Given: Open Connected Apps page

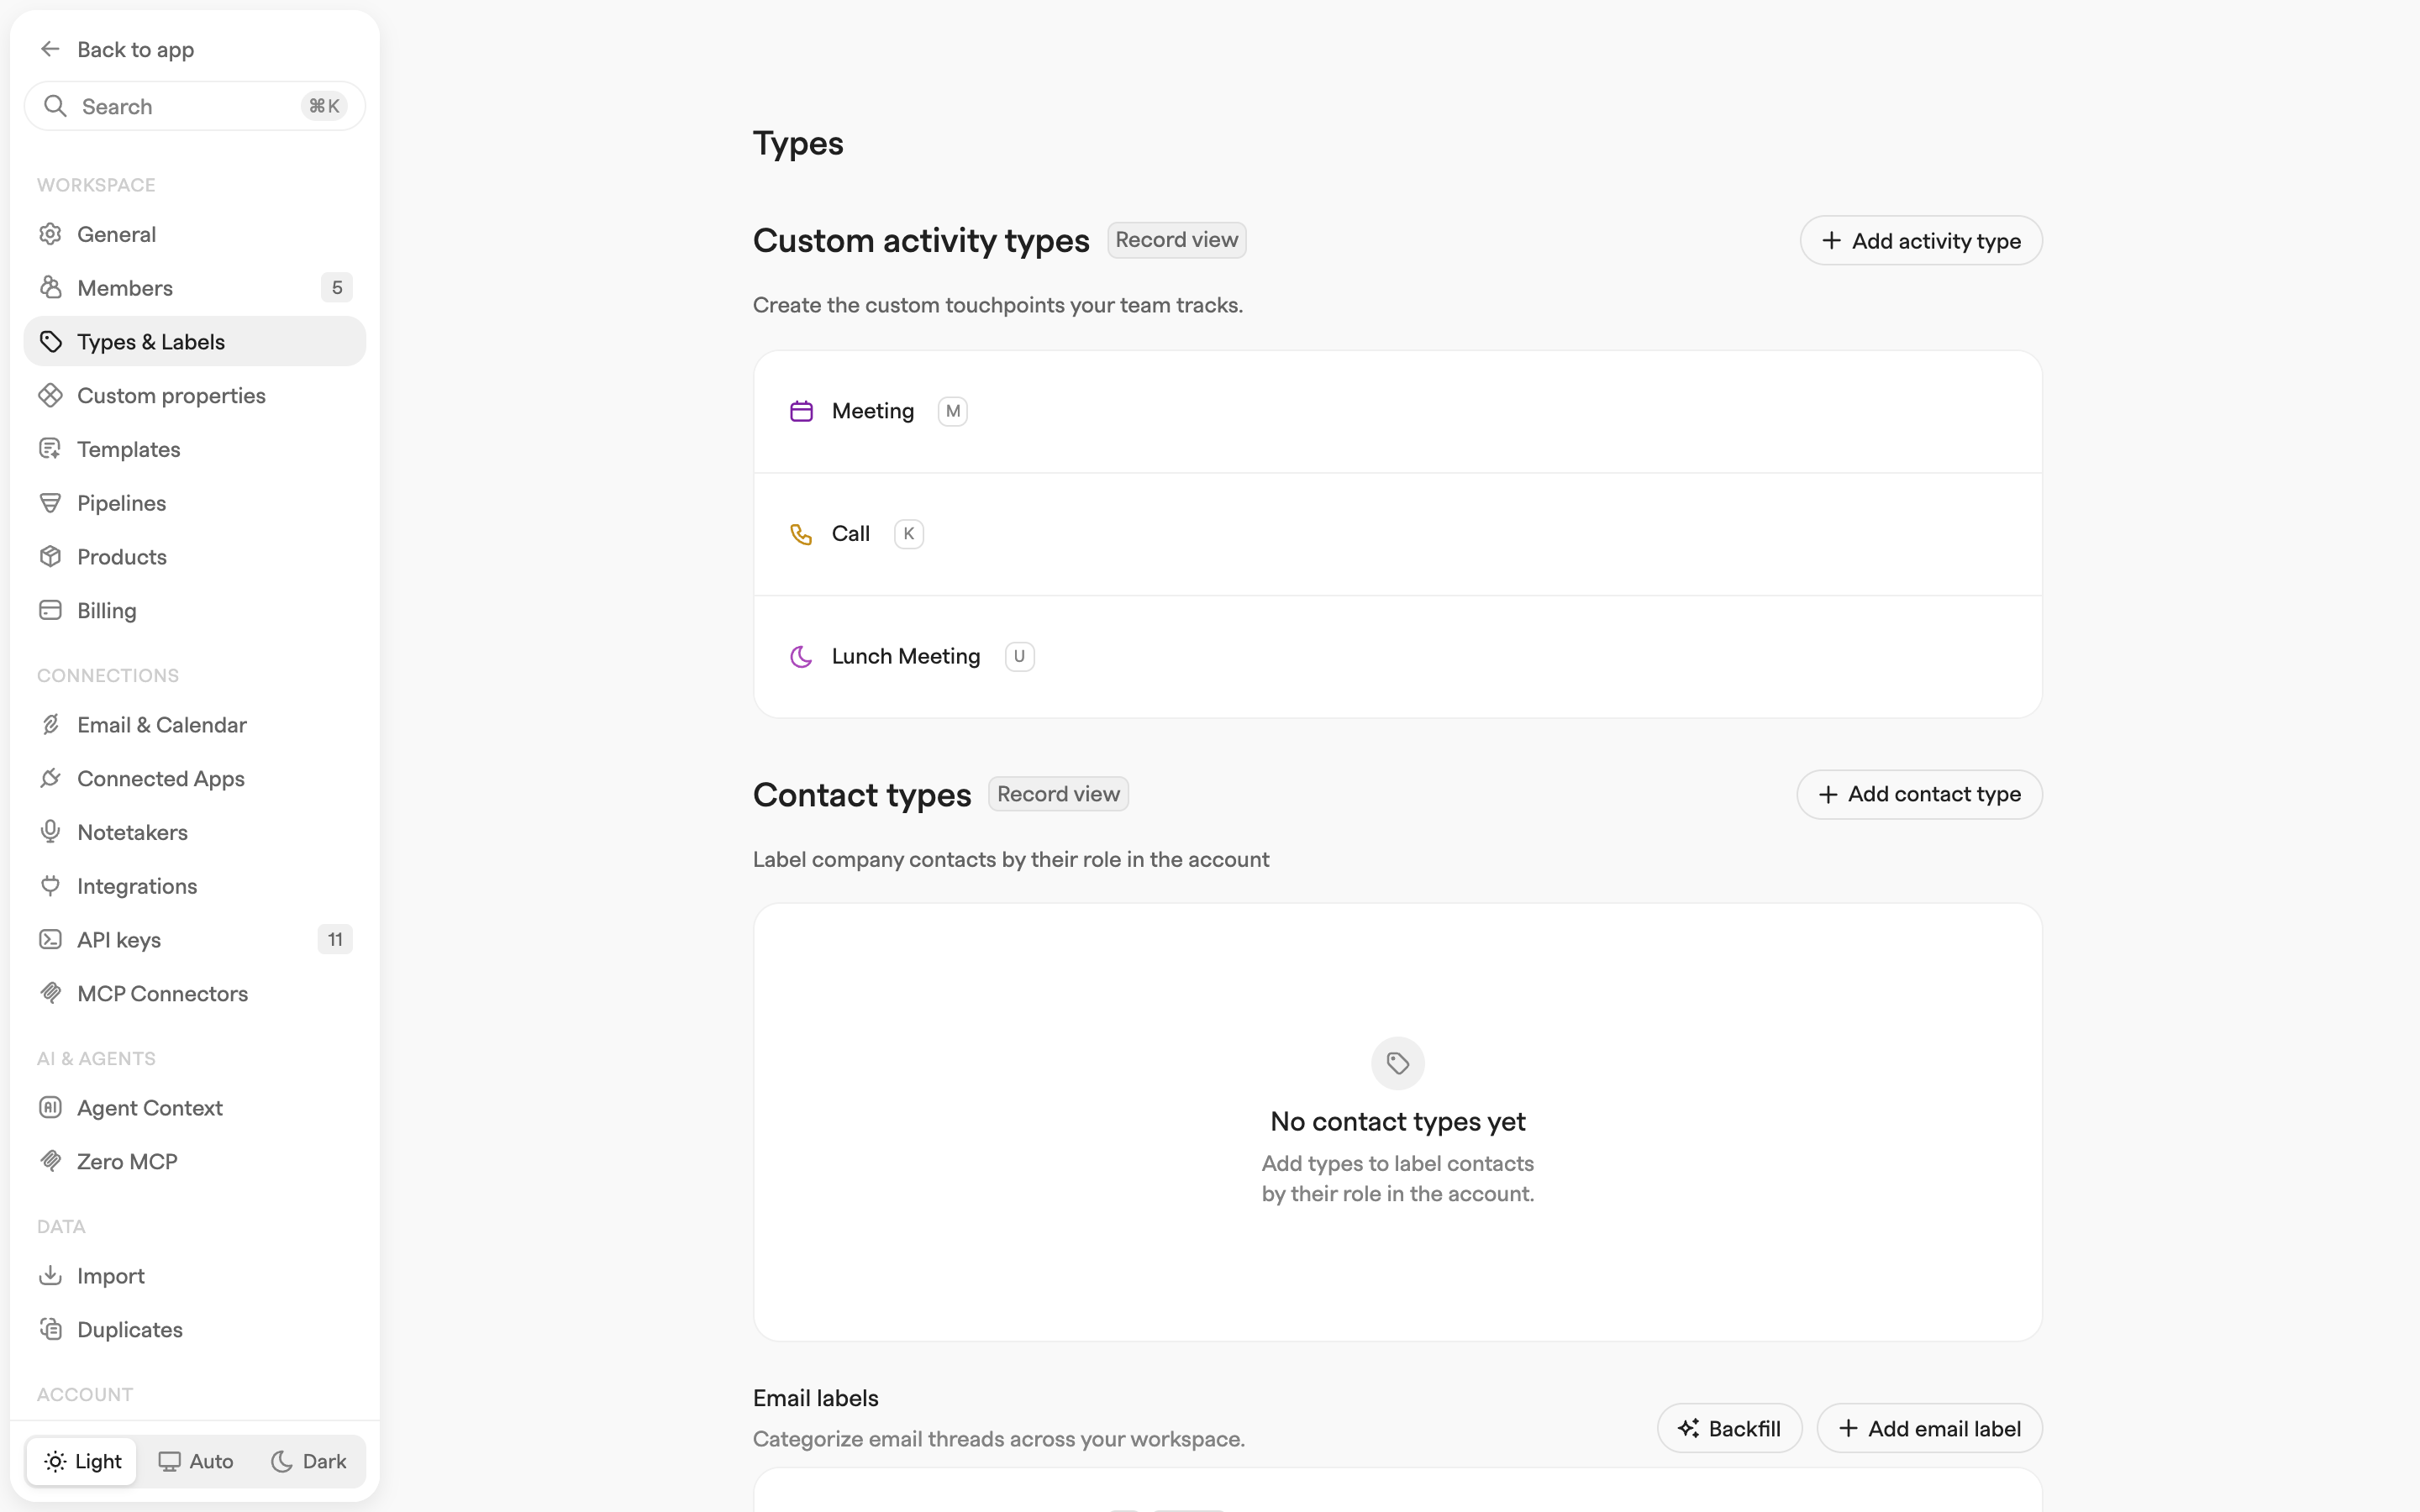Looking at the screenshot, I should point(195,778).
